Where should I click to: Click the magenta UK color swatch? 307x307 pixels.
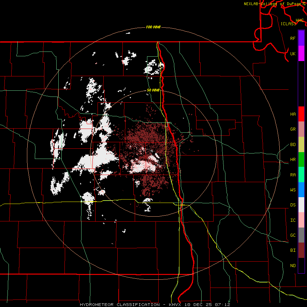[301, 54]
